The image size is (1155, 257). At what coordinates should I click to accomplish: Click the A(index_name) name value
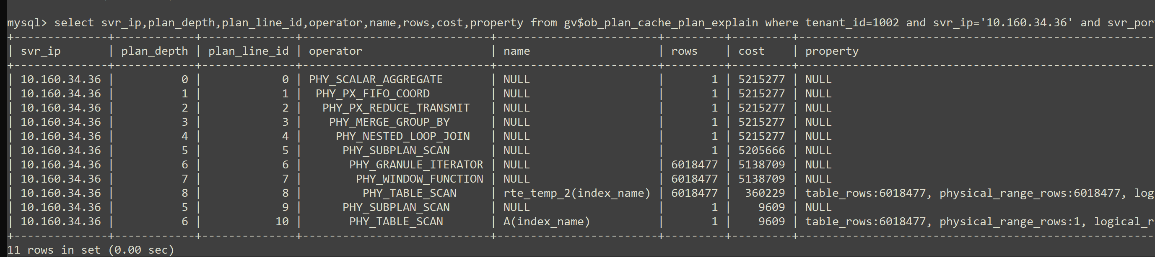tap(547, 222)
